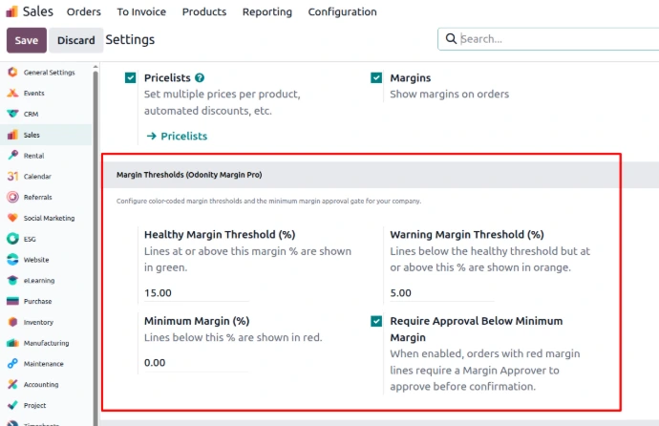Click the Save button
The image size is (659, 426).
coord(26,40)
